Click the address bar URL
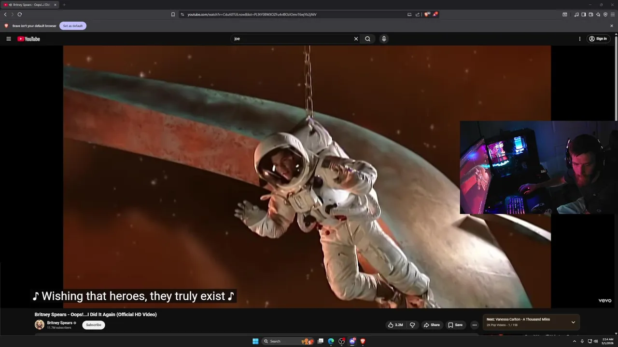This screenshot has width=618, height=347. (252, 14)
